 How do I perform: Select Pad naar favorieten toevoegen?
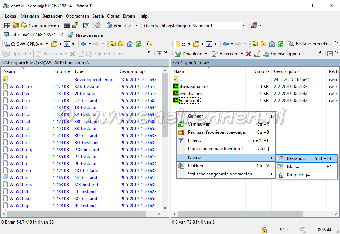[x=226, y=132]
